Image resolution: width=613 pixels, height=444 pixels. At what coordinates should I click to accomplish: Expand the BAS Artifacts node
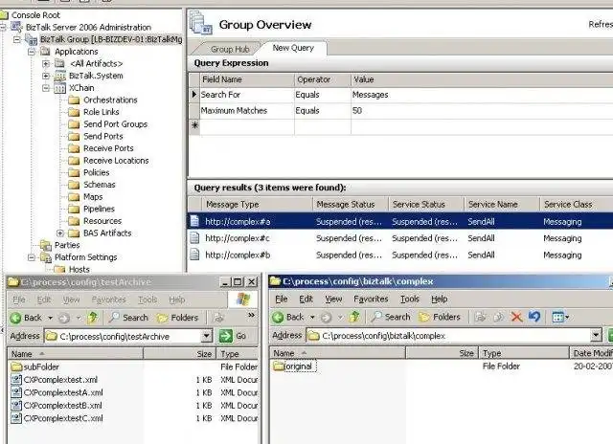point(60,233)
